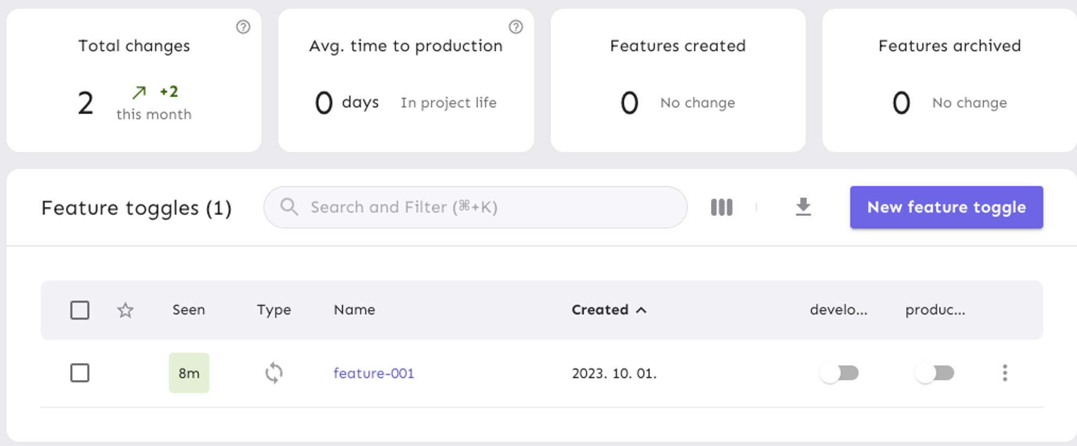Image resolution: width=1077 pixels, height=446 pixels.
Task: Click the New feature toggle button
Action: coord(946,207)
